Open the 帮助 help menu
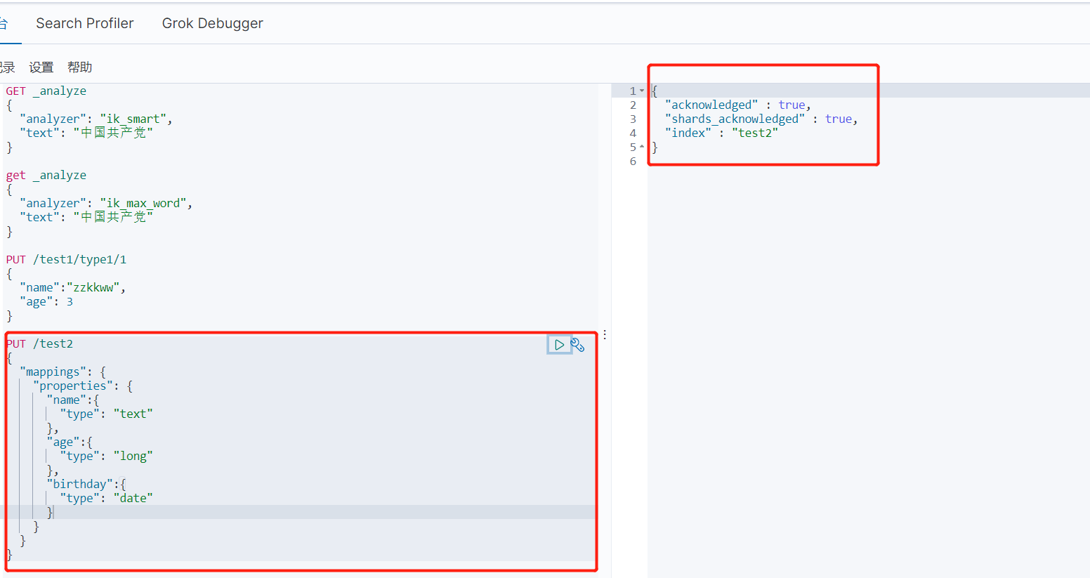 tap(80, 67)
